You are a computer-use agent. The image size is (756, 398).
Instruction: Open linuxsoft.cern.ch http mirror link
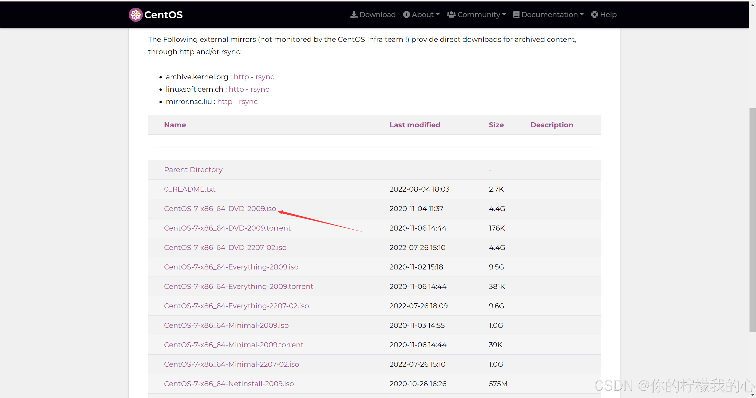point(236,89)
